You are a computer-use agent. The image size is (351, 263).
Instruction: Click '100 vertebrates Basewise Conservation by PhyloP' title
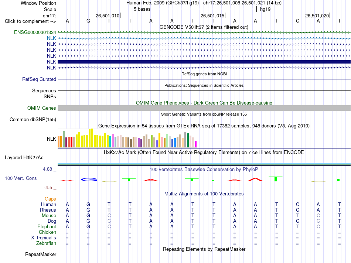pyautogui.click(x=204, y=170)
